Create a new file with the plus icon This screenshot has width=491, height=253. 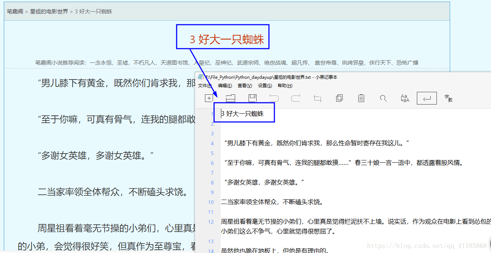(x=209, y=98)
